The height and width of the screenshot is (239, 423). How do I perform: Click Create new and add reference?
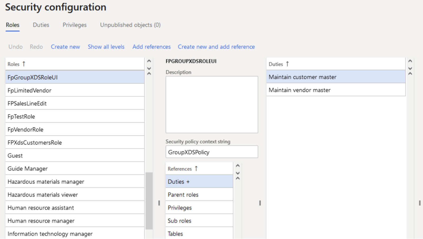tap(216, 47)
